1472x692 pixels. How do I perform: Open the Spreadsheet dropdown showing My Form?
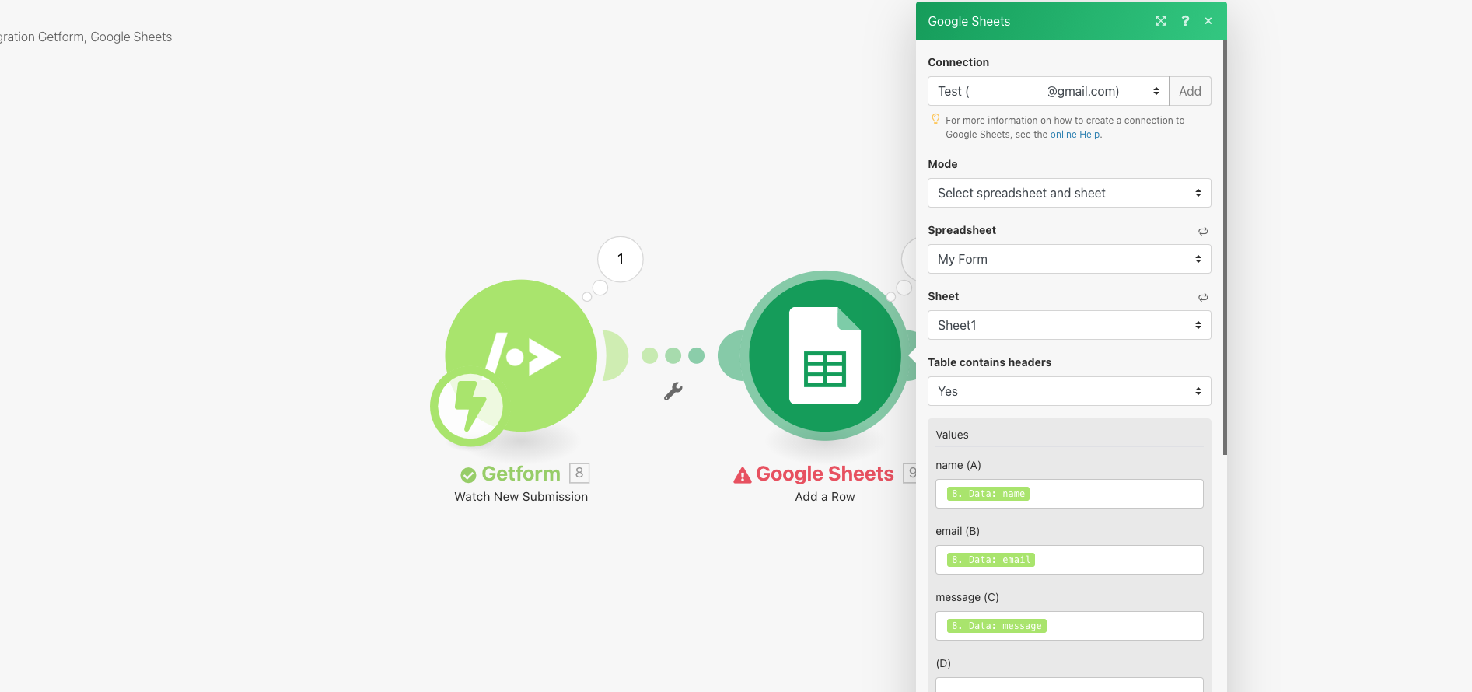pos(1069,259)
